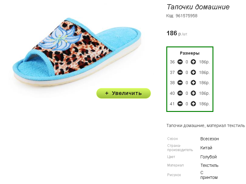Click the Китай country value
The height and width of the screenshot is (184, 246).
(206, 148)
